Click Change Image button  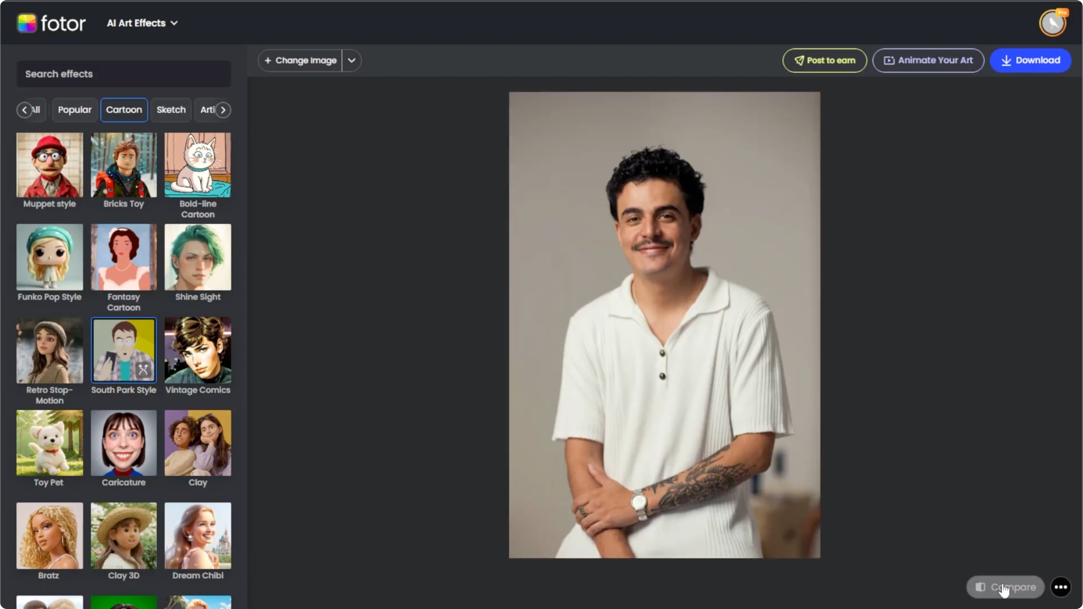point(300,60)
